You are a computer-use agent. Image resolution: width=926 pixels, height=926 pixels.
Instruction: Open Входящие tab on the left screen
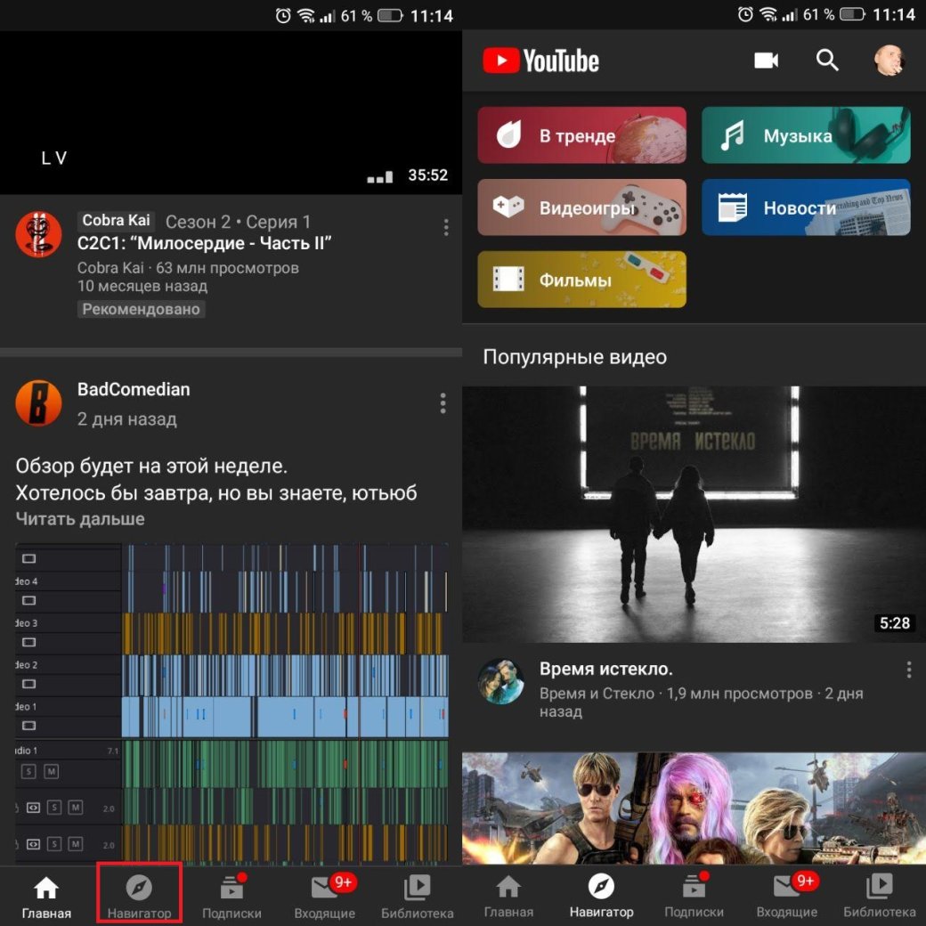click(x=324, y=896)
